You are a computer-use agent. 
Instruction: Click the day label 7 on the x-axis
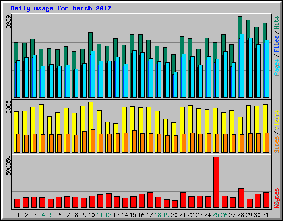pyautogui.click(x=68, y=215)
